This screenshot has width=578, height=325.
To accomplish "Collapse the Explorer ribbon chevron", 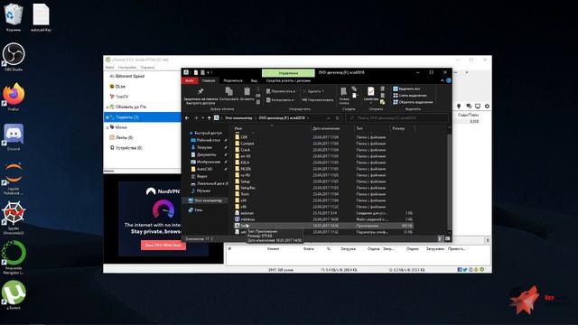I will [443, 80].
